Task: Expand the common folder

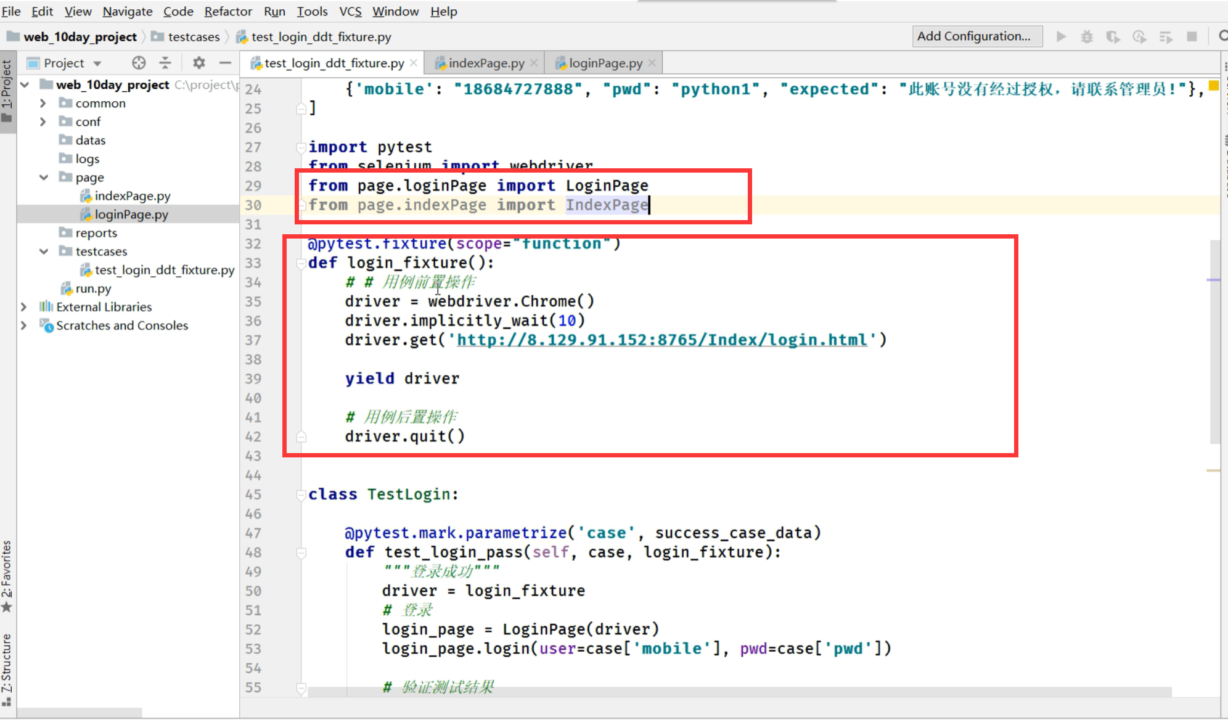Action: tap(43, 103)
